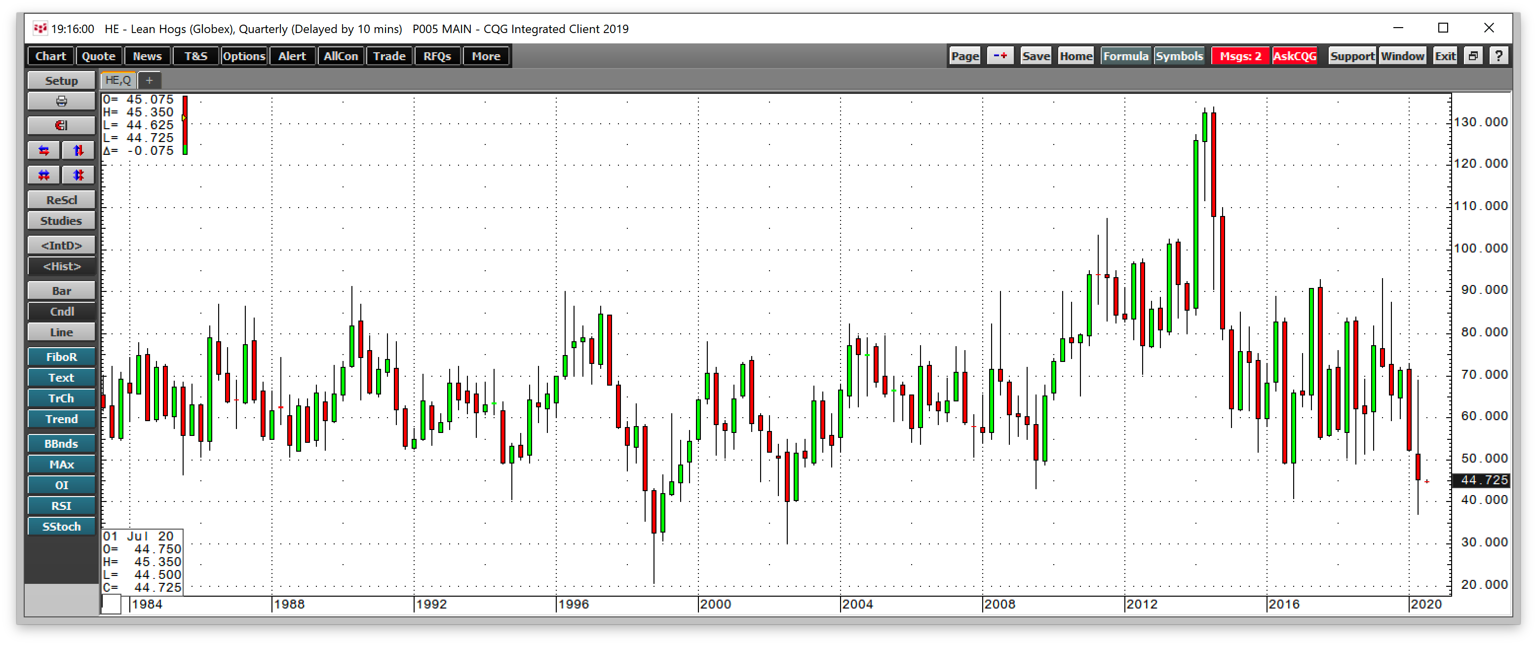
Task: Open the Trade menu
Action: (x=389, y=56)
